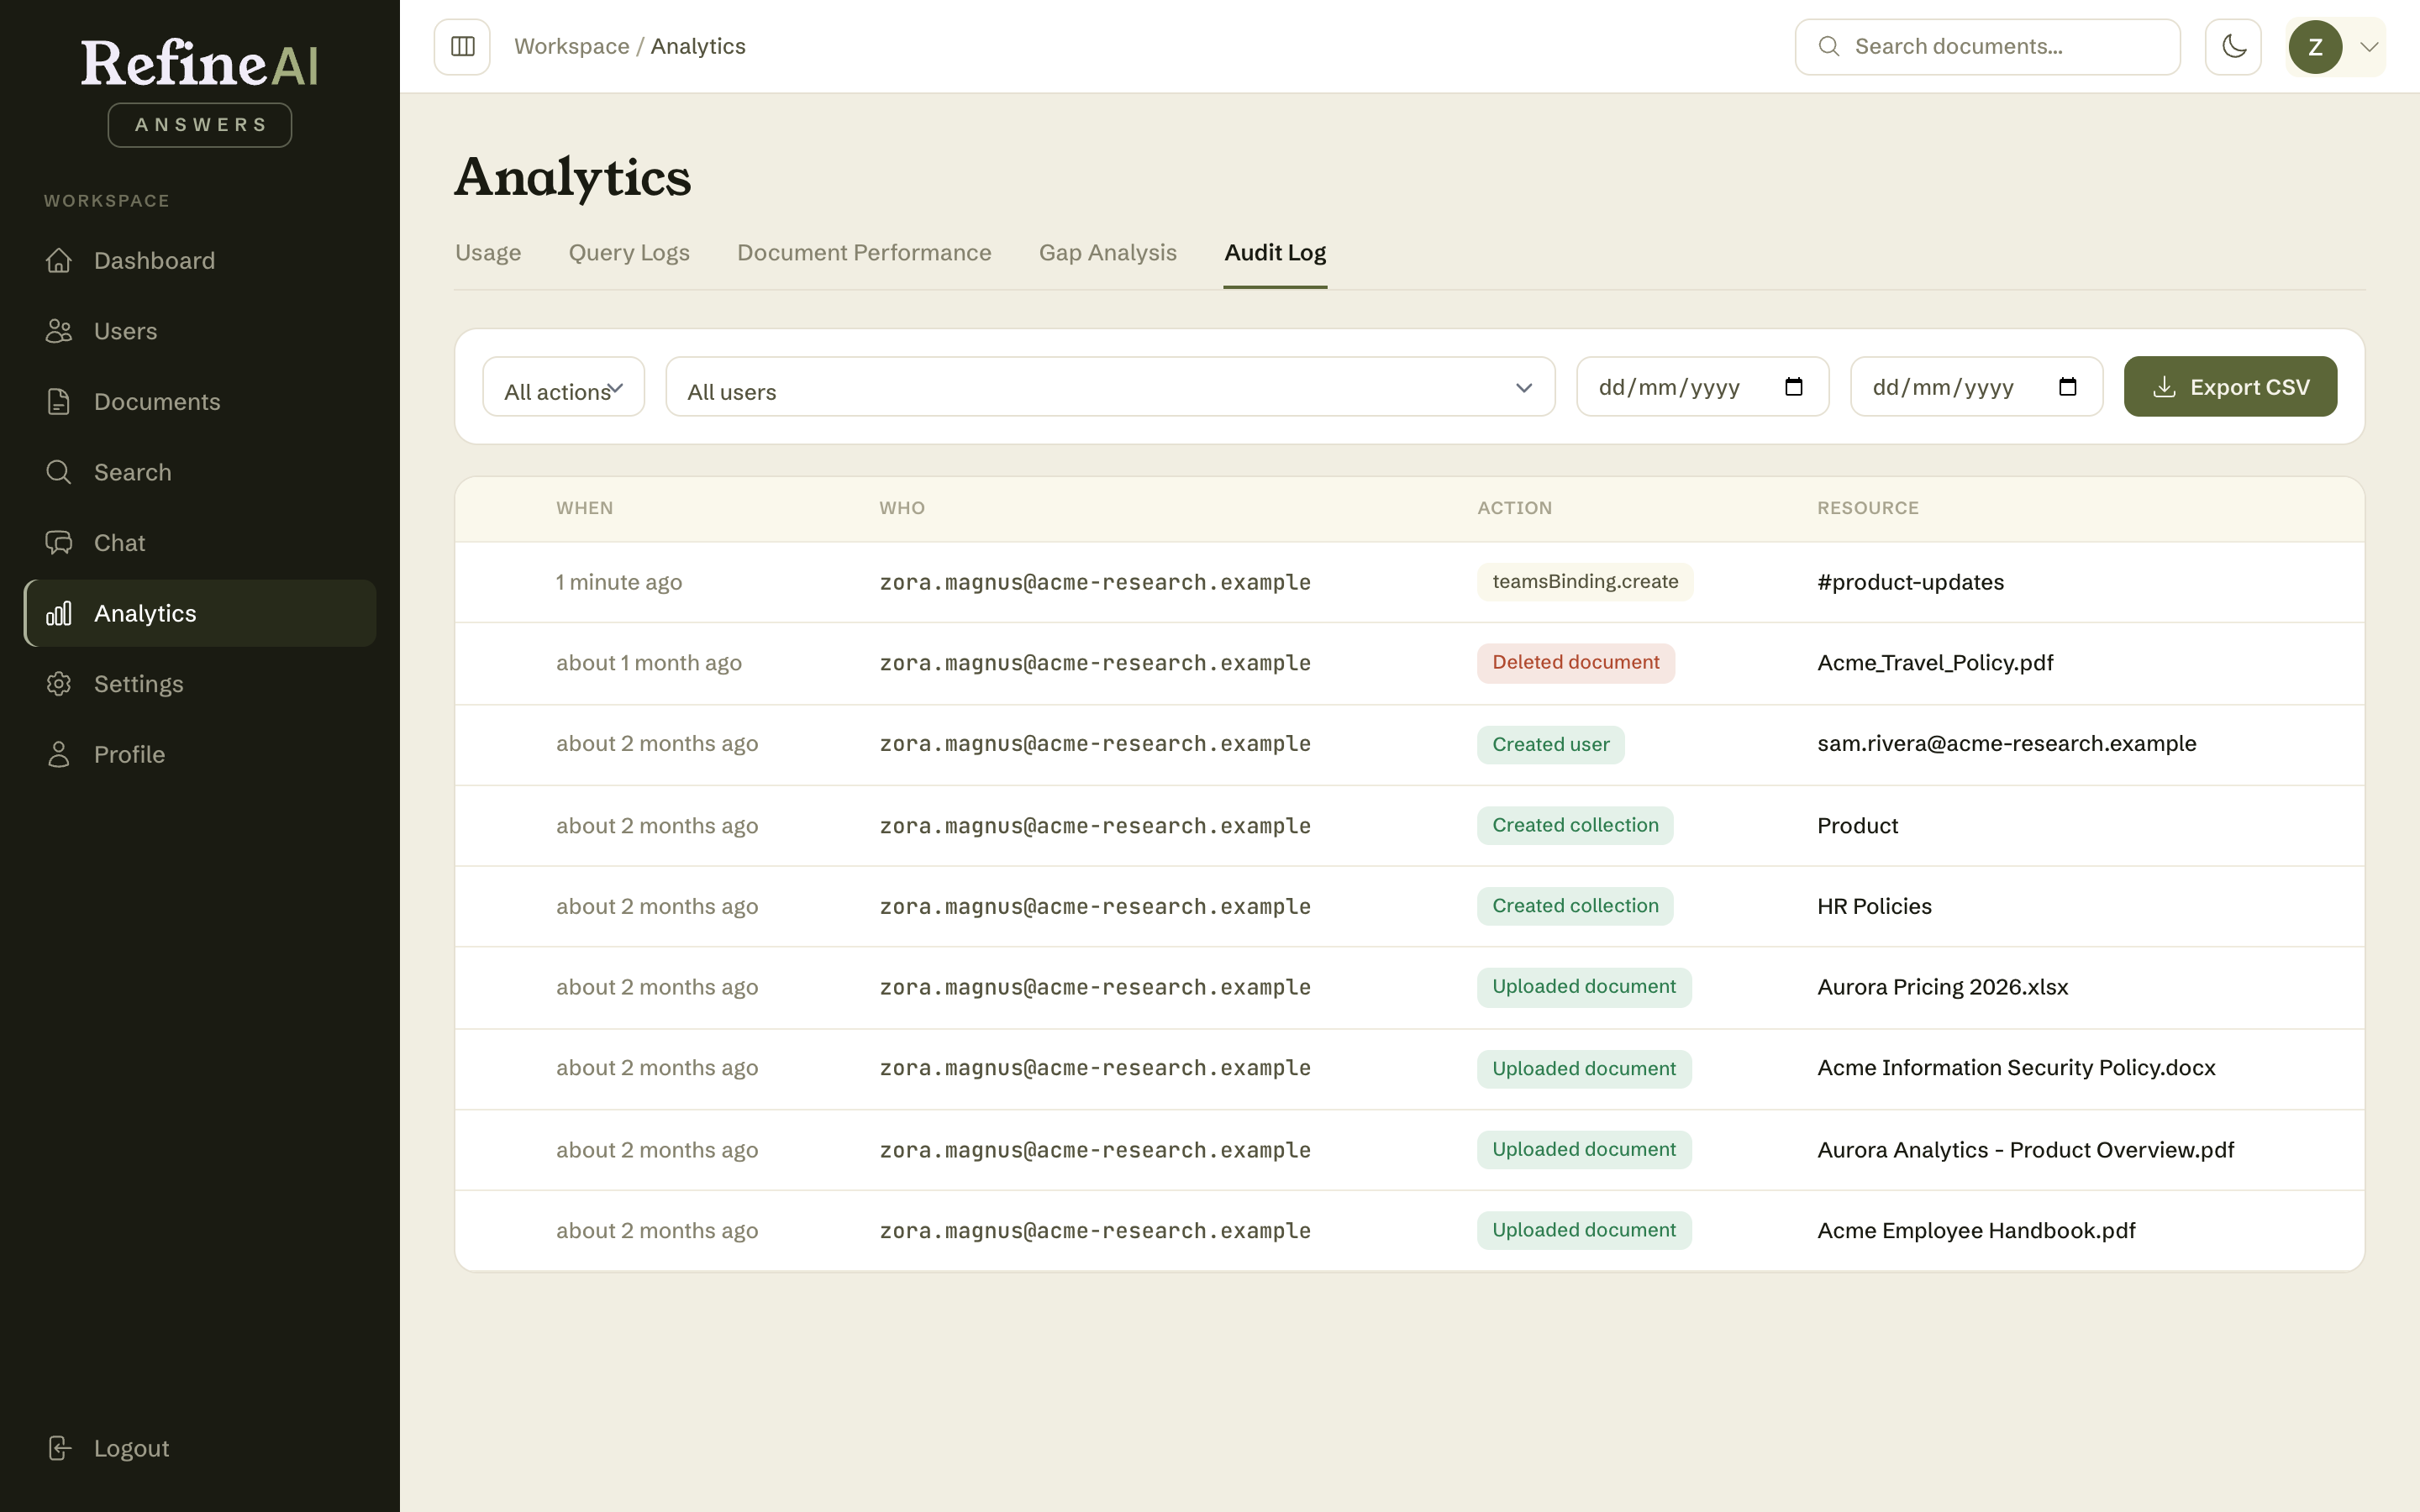The width and height of the screenshot is (2420, 1512).
Task: Click the Settings gear icon
Action: click(59, 684)
